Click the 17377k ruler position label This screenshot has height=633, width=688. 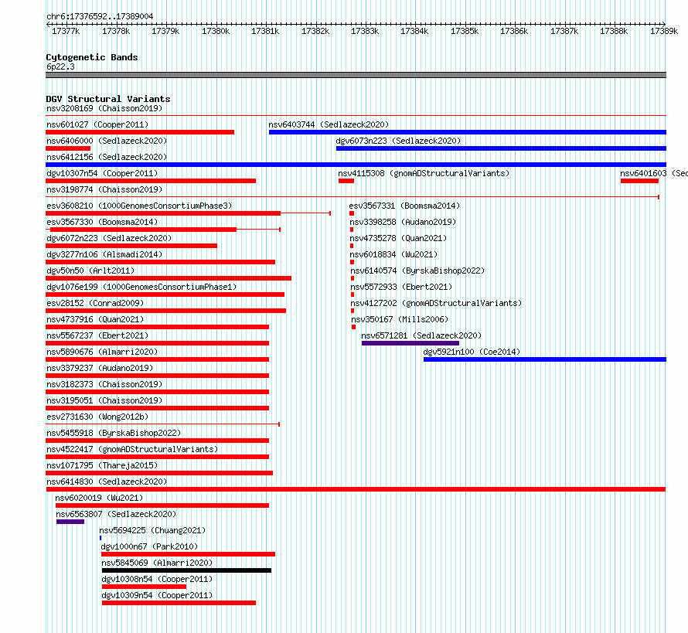(x=66, y=31)
